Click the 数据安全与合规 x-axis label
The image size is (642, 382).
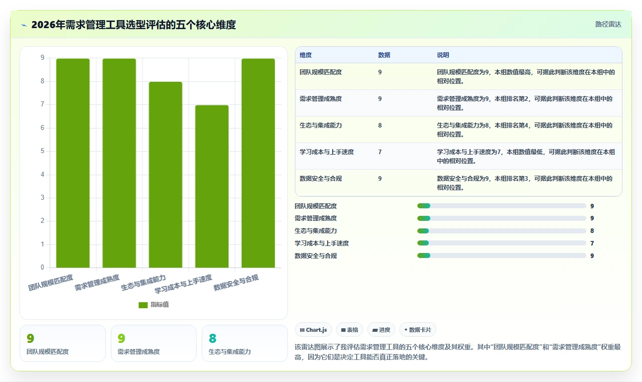click(236, 283)
